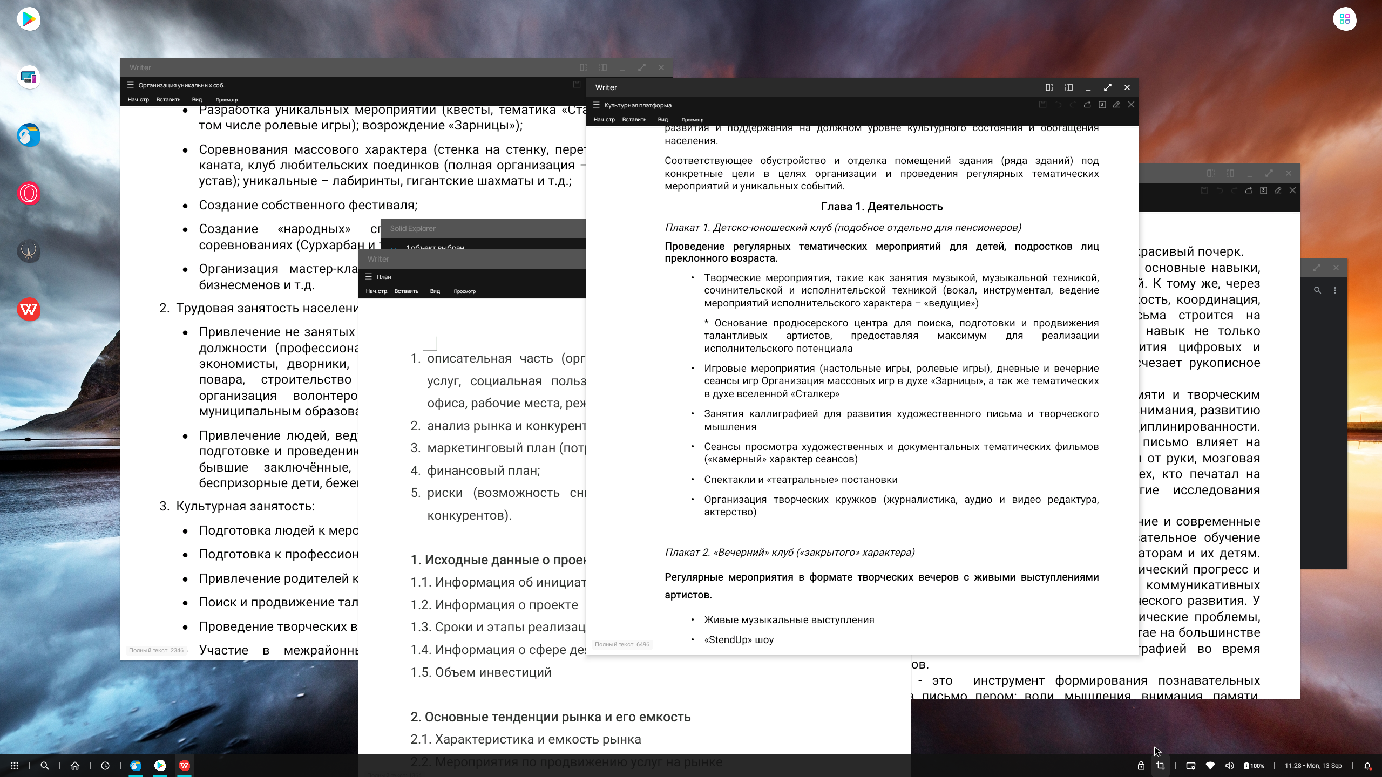The image size is (1382, 777).
Task: Click taskbar search icon
Action: pyautogui.click(x=45, y=766)
